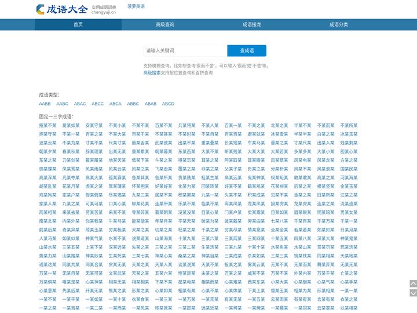The image size is (417, 313).
Task: Open the 尺某寸某 idiom pattern
Action: [x=117, y=143]
